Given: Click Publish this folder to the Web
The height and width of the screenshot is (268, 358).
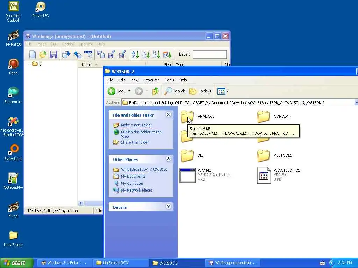Looking at the screenshot, I should coord(141,134).
